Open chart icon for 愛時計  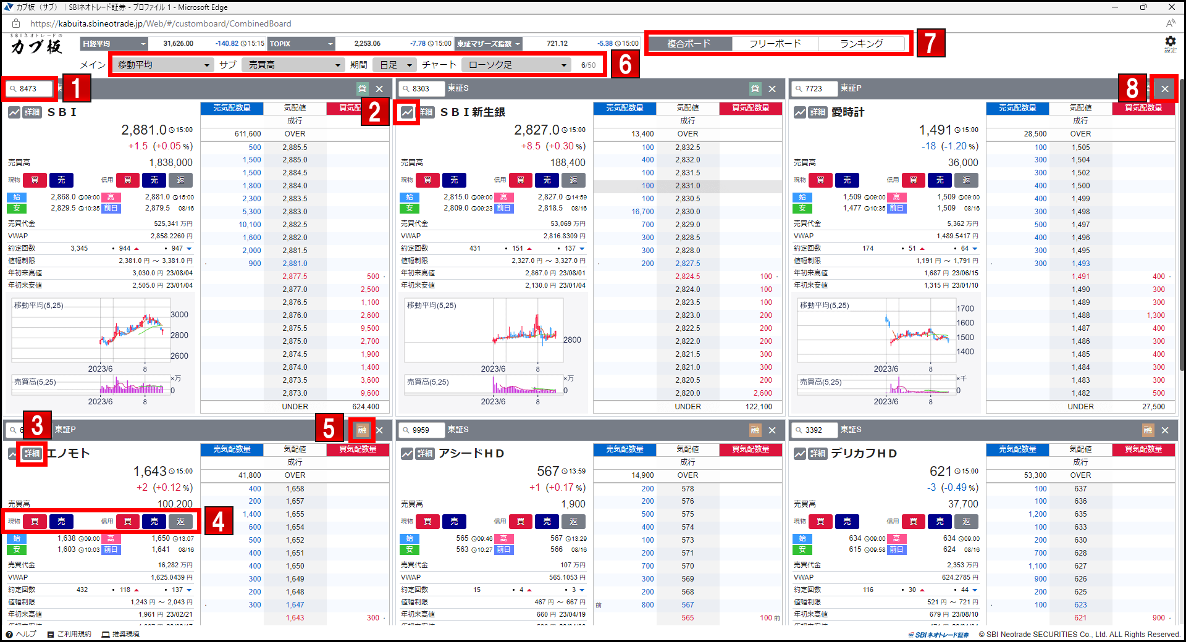tap(800, 112)
